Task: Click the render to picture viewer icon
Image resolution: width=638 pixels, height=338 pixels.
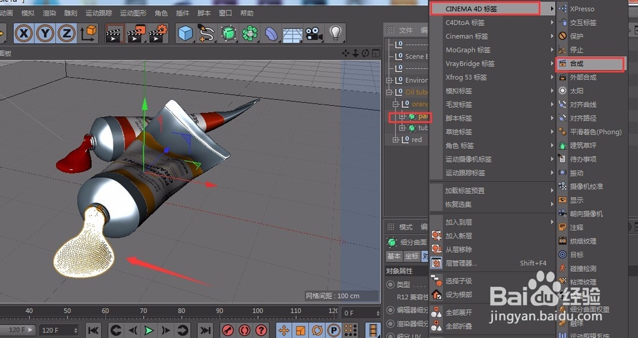Action: point(137,34)
